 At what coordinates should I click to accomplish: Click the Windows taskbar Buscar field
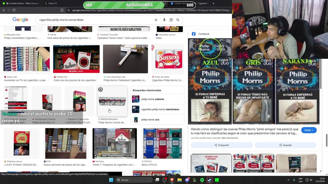point(134,180)
